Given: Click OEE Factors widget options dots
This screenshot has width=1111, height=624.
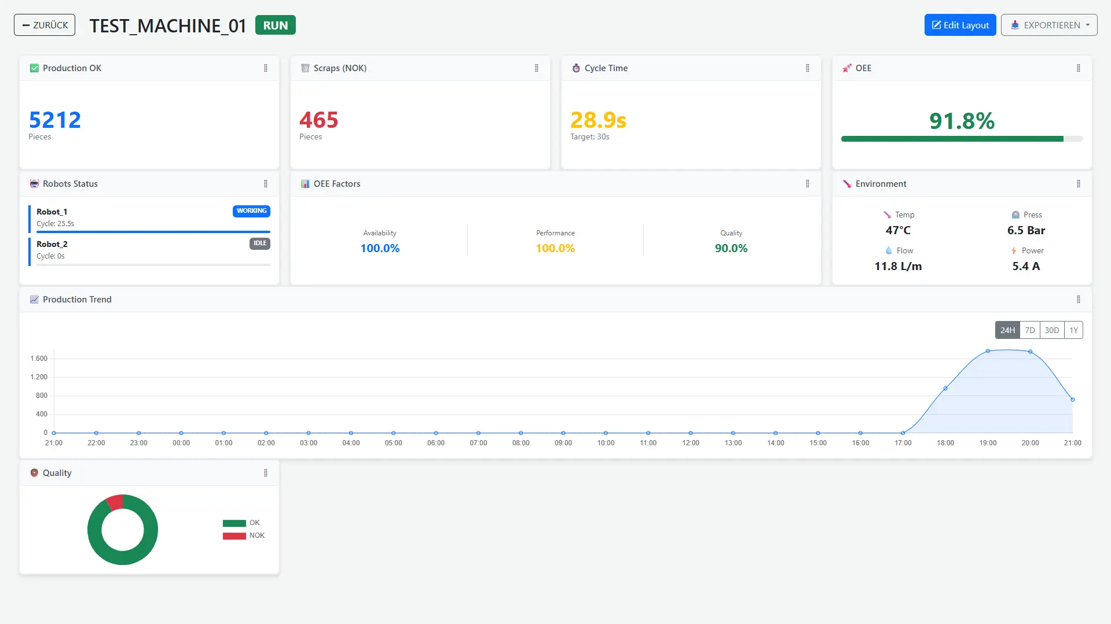Looking at the screenshot, I should [808, 184].
